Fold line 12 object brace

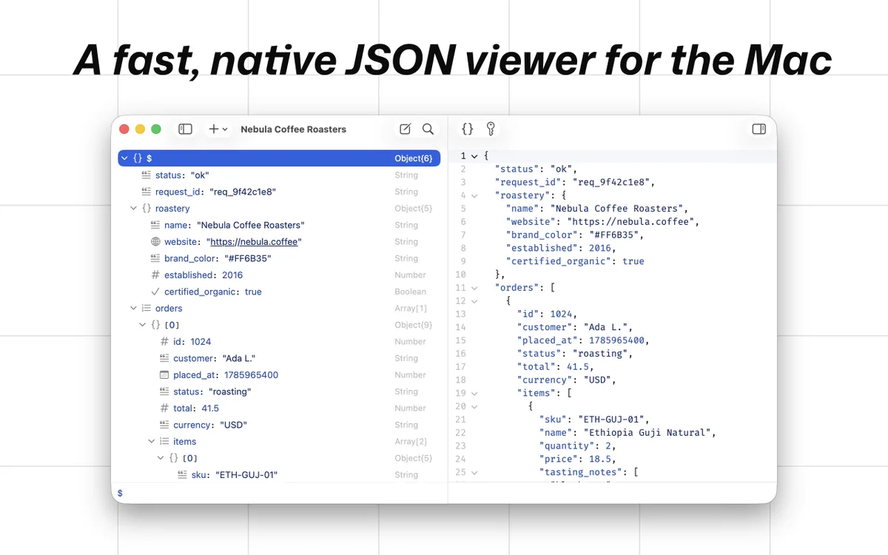(474, 301)
